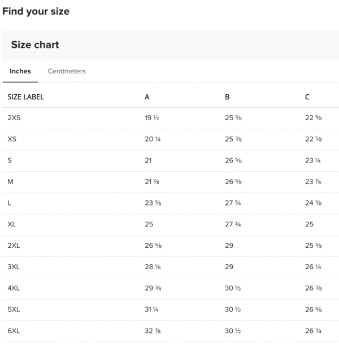339x350 pixels.
Task: Click the column A header
Action: pos(147,97)
